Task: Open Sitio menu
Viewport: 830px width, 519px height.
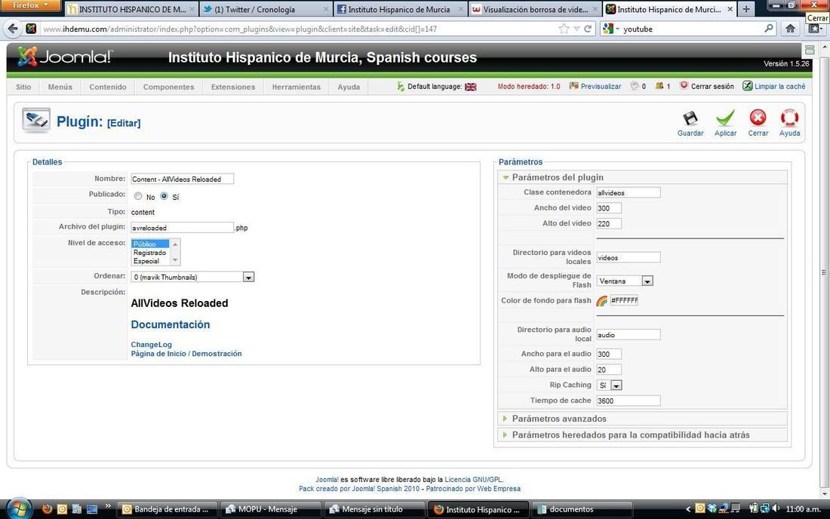Action: pyautogui.click(x=23, y=87)
